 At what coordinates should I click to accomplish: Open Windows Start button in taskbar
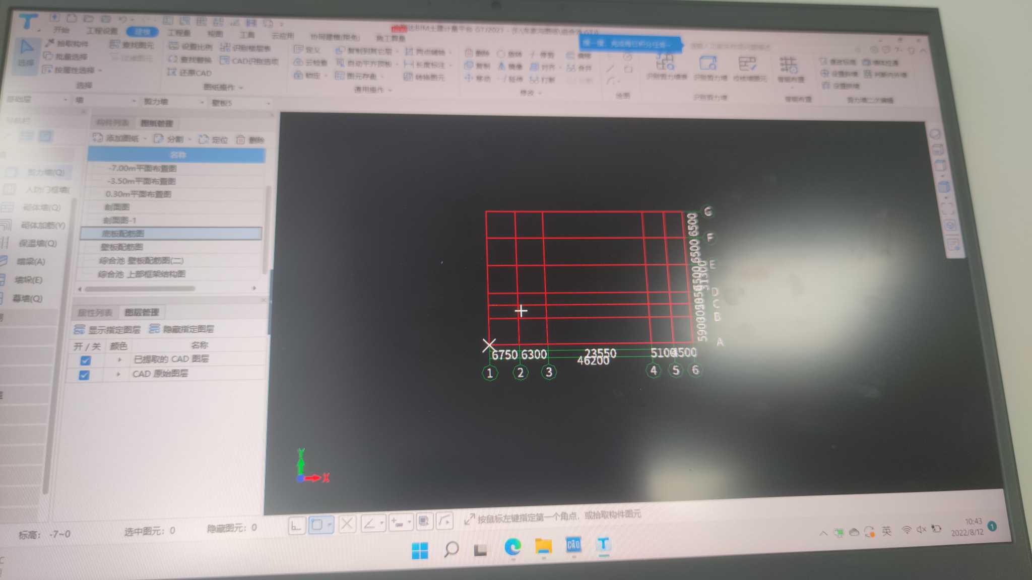[420, 550]
